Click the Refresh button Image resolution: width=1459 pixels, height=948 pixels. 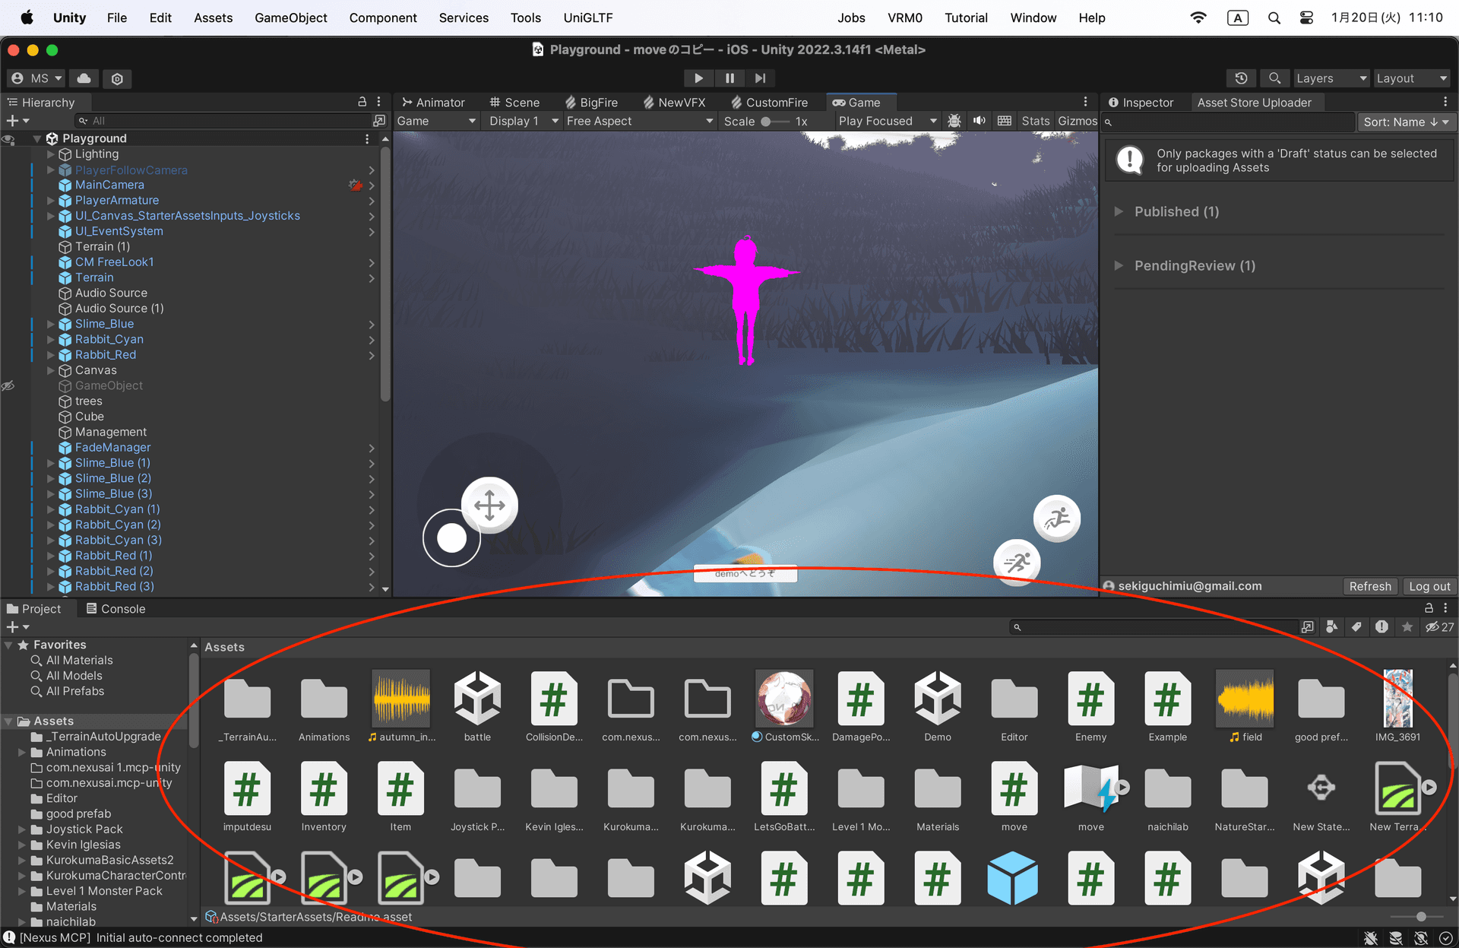point(1370,586)
